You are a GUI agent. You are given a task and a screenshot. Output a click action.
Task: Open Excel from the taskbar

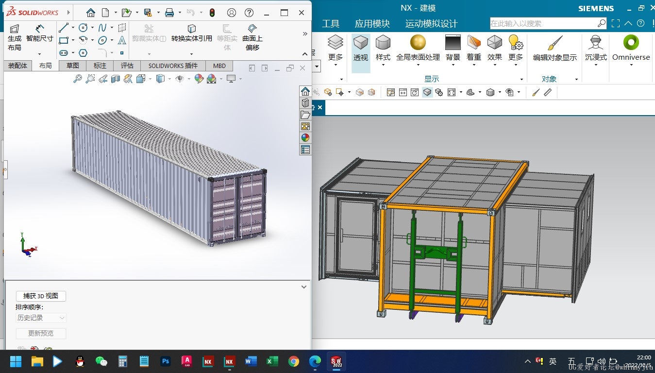[x=272, y=361]
